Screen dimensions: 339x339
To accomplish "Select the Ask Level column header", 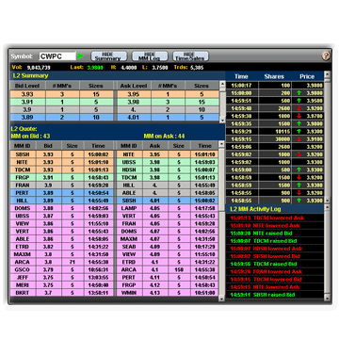I will 134,86.
